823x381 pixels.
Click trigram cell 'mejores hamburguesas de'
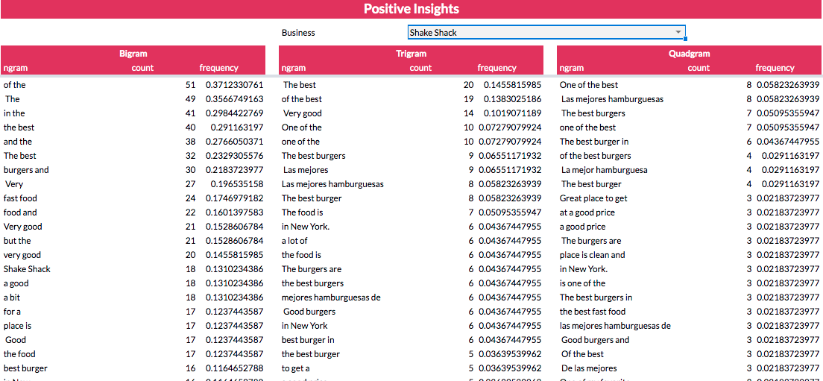click(x=331, y=297)
